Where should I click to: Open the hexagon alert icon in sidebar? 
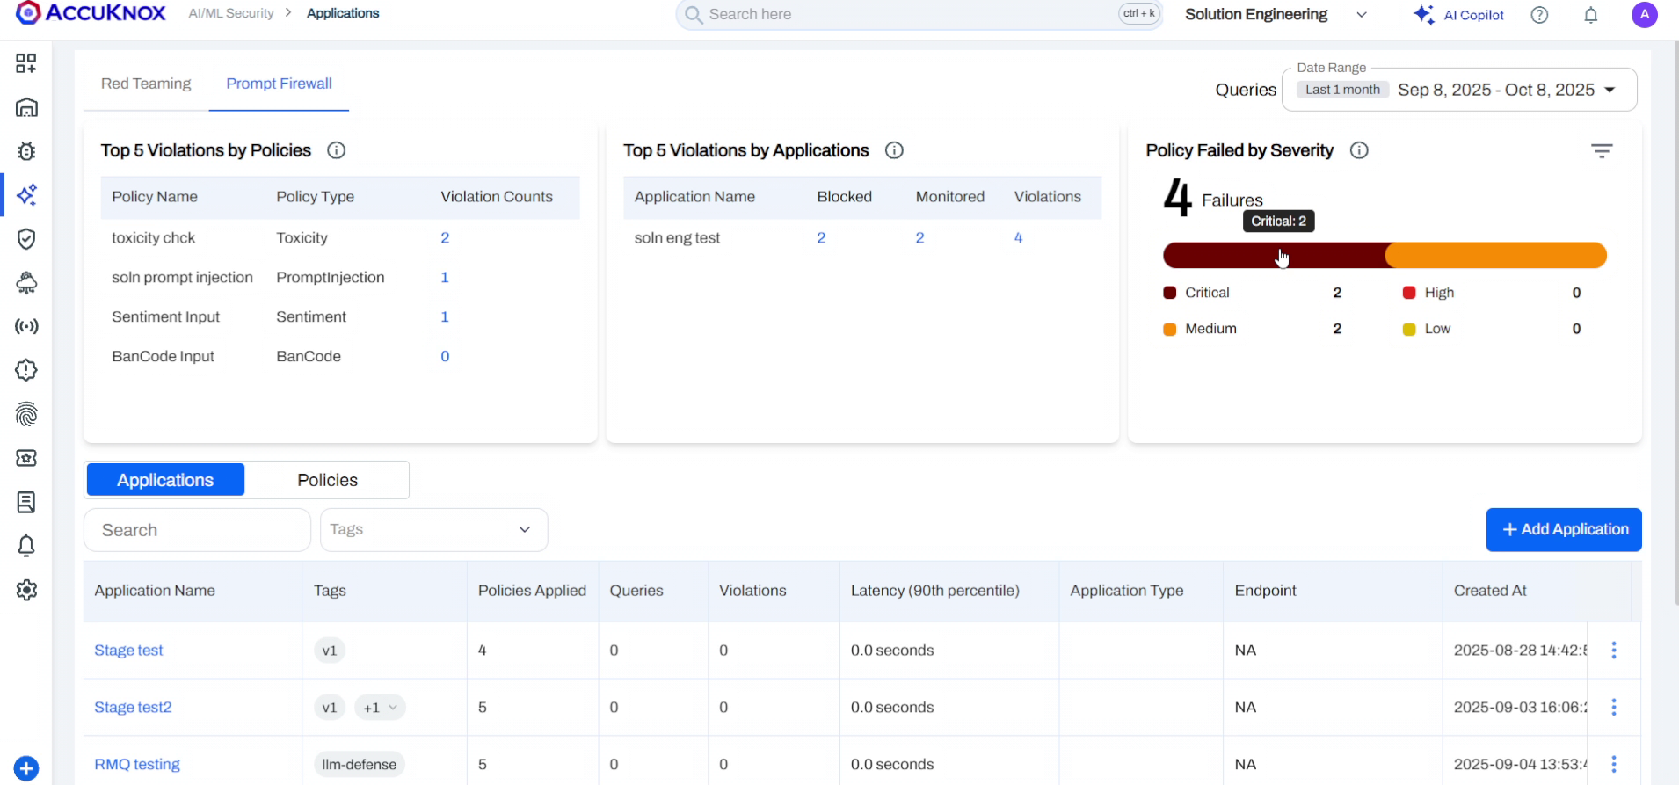coord(26,370)
